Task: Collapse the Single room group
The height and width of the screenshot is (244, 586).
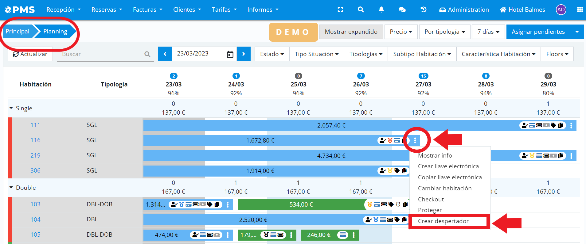Action: pos(11,108)
